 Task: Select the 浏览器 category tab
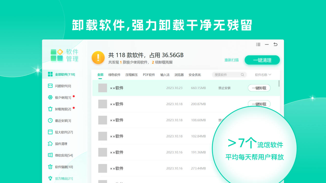(x=179, y=75)
